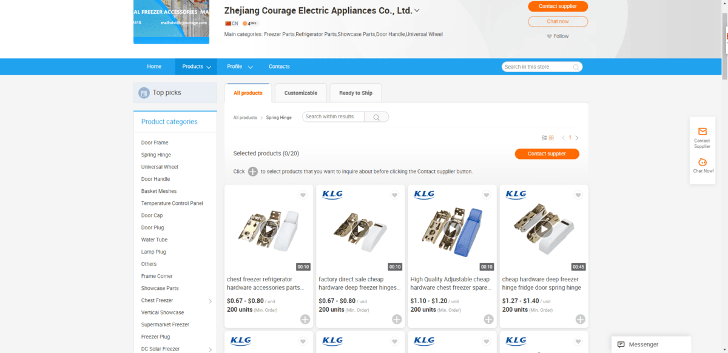Open the Temperature Control Panel category
Viewport: 728px width, 353px height.
172,204
